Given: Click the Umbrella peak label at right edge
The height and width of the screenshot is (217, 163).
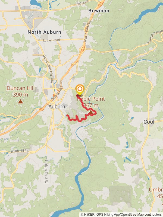Looking at the screenshot, I should (x=156, y=193).
